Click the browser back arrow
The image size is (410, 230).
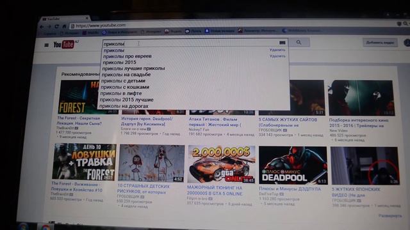(x=42, y=27)
